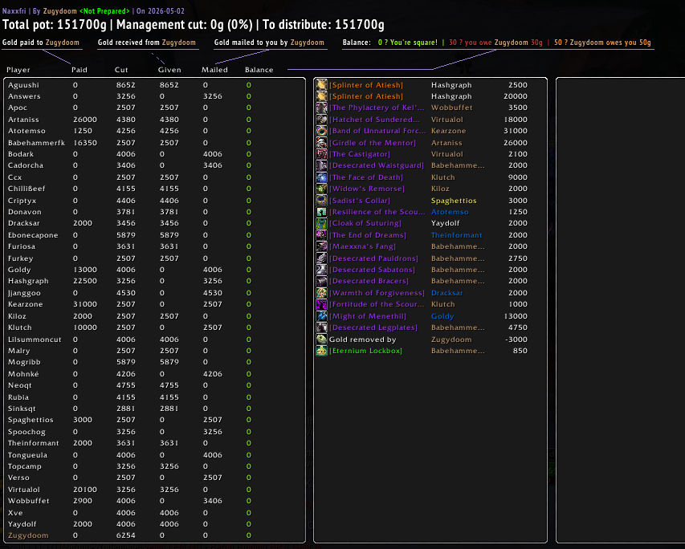
Task: Click the Gold paid to Zugydoom legend
Action: (x=41, y=43)
